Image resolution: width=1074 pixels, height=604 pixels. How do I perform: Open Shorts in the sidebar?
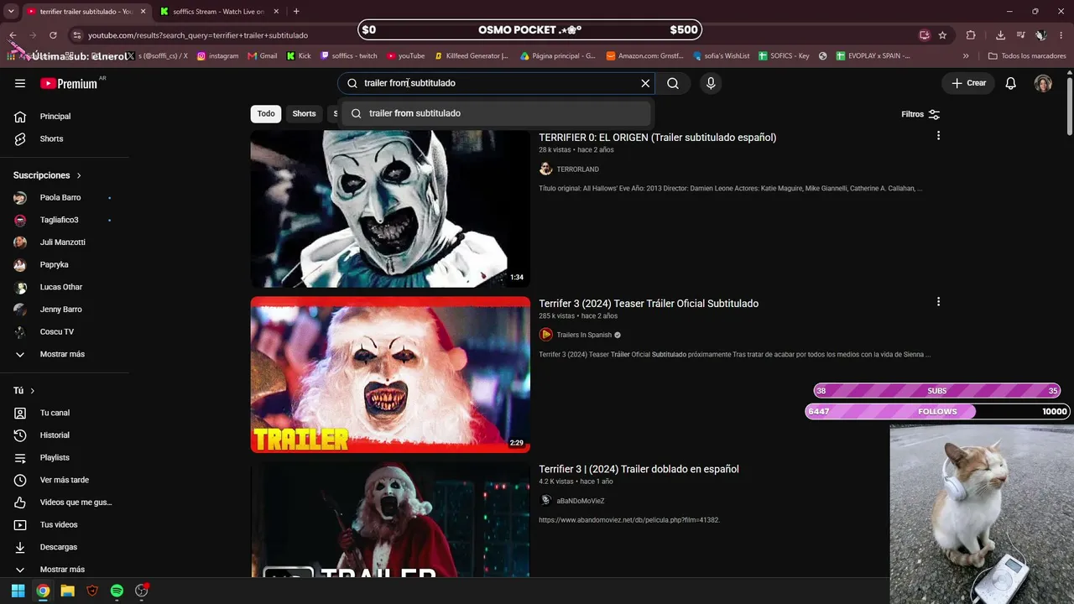point(52,138)
